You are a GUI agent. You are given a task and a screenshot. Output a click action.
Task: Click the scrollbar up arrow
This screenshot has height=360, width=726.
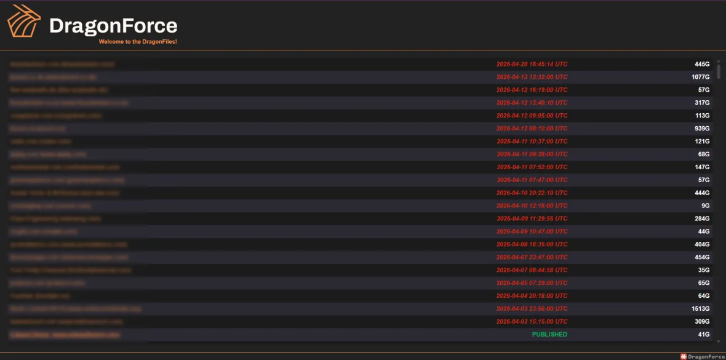719,61
